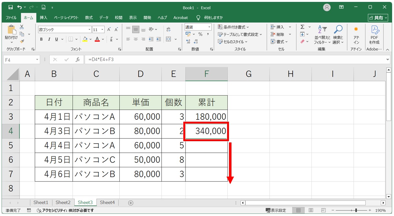This screenshot has height=216, width=394.
Task: Click the Format Painter brush icon
Action: point(22,41)
